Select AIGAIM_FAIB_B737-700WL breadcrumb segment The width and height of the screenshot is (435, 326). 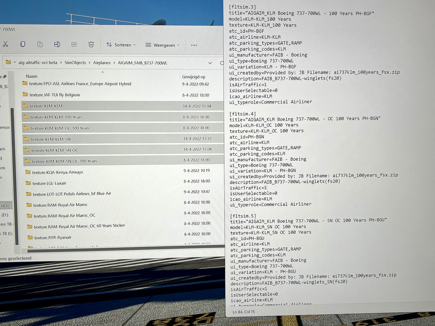[x=142, y=63]
